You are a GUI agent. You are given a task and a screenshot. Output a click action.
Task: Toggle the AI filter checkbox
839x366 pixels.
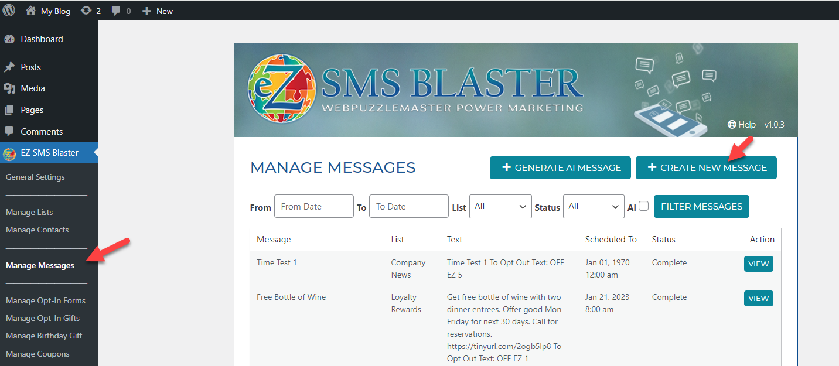click(644, 206)
